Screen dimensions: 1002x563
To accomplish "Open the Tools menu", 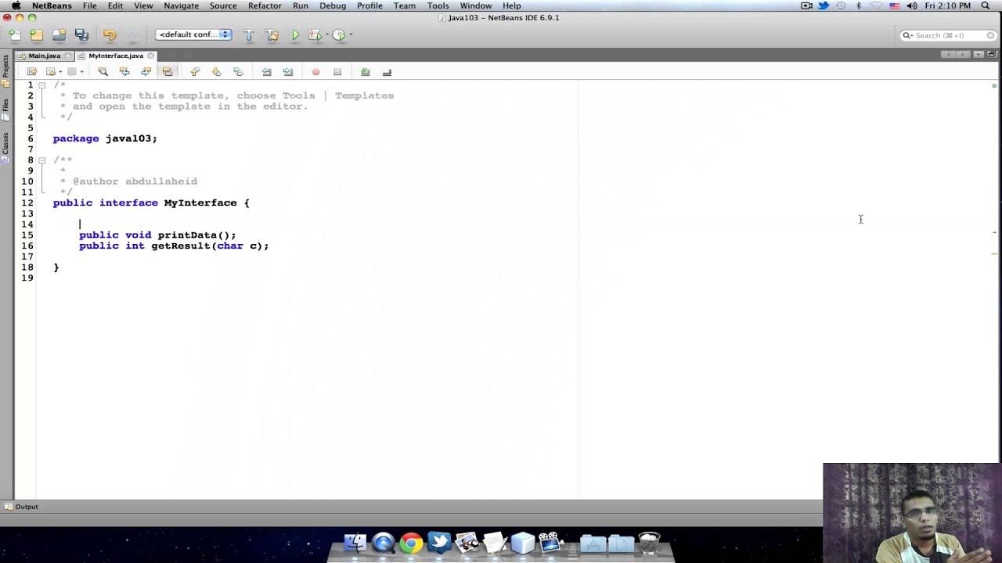I will pyautogui.click(x=438, y=5).
